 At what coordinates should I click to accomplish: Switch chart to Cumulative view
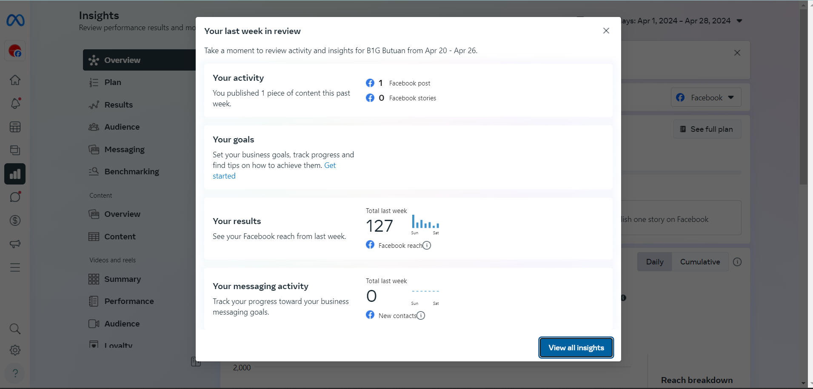700,262
